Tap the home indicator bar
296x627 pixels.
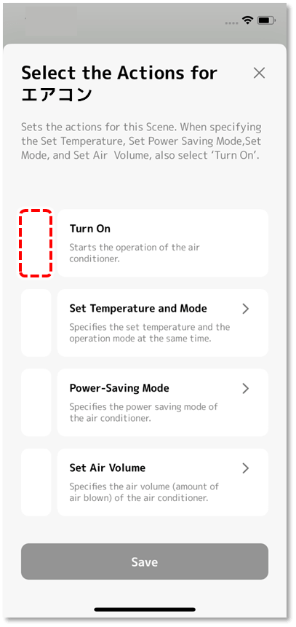pos(145,610)
